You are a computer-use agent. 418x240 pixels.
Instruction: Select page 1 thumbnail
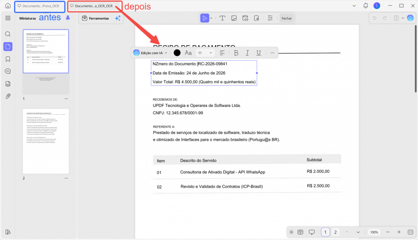(x=46, y=51)
